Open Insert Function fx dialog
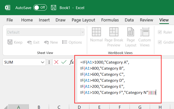The image size is (174, 109). tap(71, 62)
